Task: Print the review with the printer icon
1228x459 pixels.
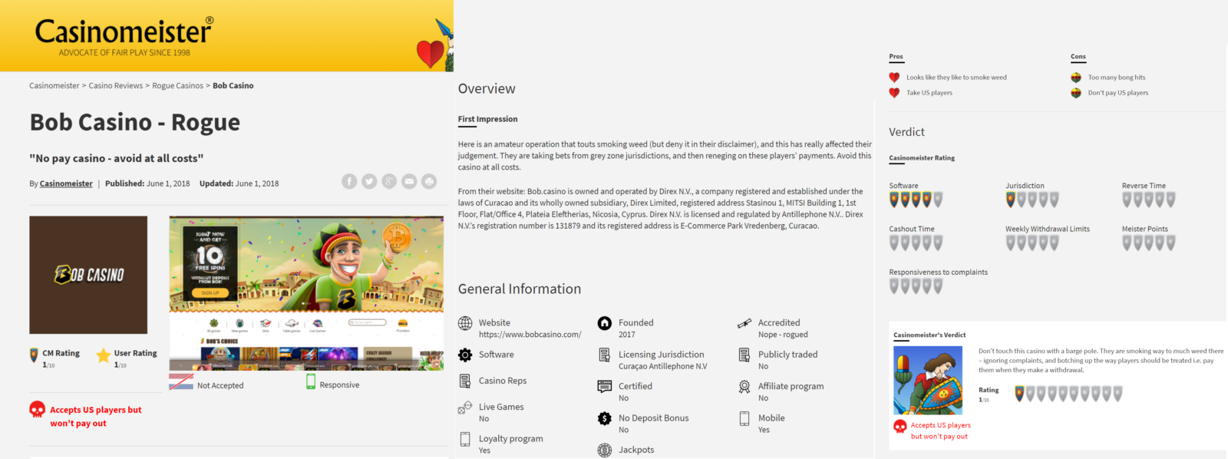Action: (x=429, y=181)
